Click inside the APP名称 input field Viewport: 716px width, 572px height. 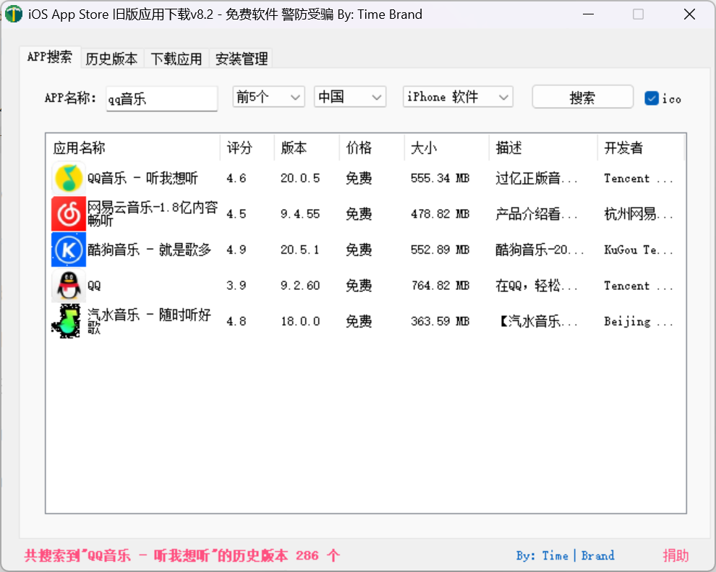pyautogui.click(x=161, y=98)
